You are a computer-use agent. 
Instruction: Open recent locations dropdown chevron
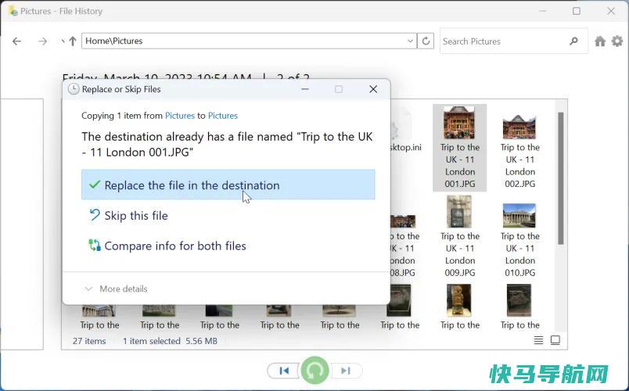[63, 41]
